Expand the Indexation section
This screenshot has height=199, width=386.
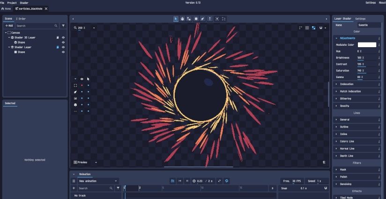(347, 84)
